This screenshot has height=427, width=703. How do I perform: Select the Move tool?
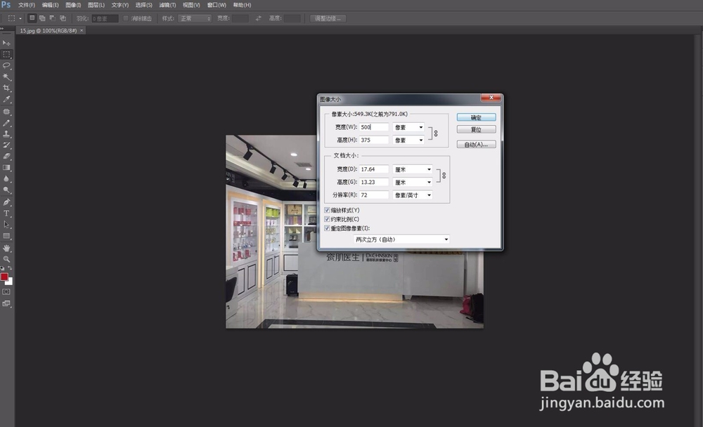click(6, 43)
